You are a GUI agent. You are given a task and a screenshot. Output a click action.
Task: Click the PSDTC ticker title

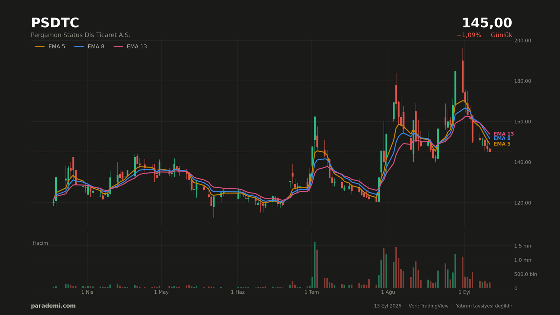coord(55,23)
